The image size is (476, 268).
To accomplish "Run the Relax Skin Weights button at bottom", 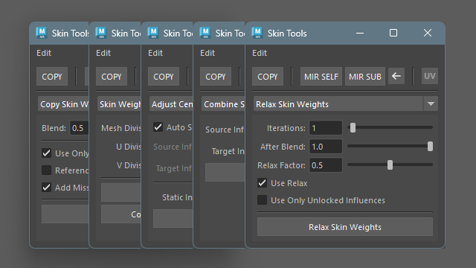I will pyautogui.click(x=345, y=226).
